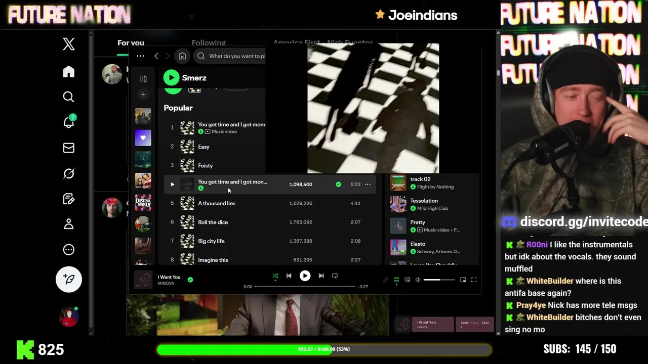
Task: Select track Feisty
Action: (206, 165)
